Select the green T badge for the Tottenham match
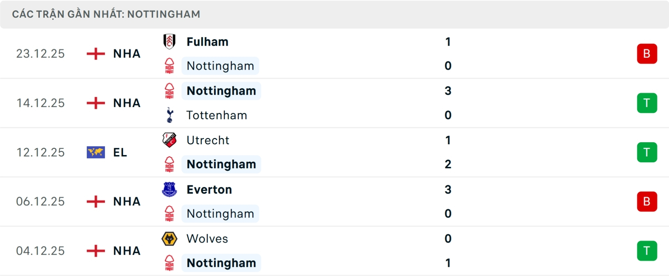Viewport: 669px width, 276px height. coord(647,103)
